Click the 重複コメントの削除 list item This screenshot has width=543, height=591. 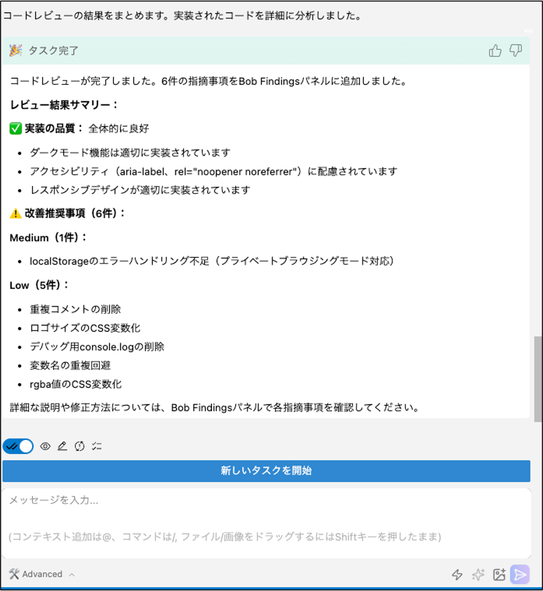75,309
